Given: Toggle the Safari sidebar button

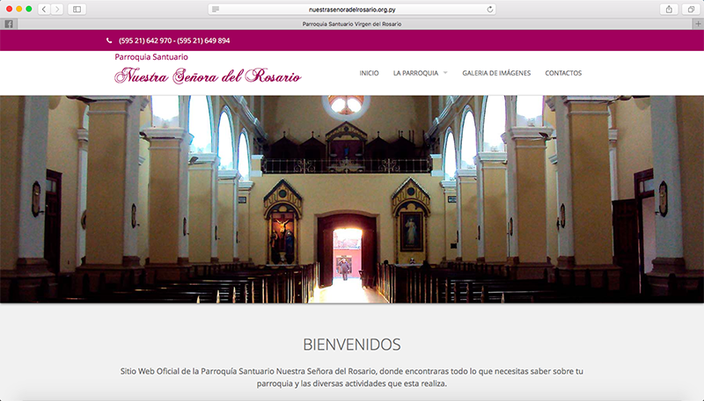Looking at the screenshot, I should (x=77, y=9).
